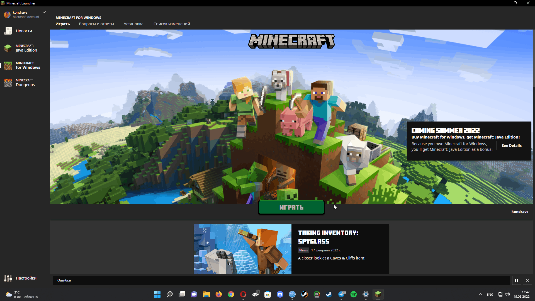Screen dimensions: 535x301
Task: Click the Minecraft logo on the banner
Action: click(291, 41)
